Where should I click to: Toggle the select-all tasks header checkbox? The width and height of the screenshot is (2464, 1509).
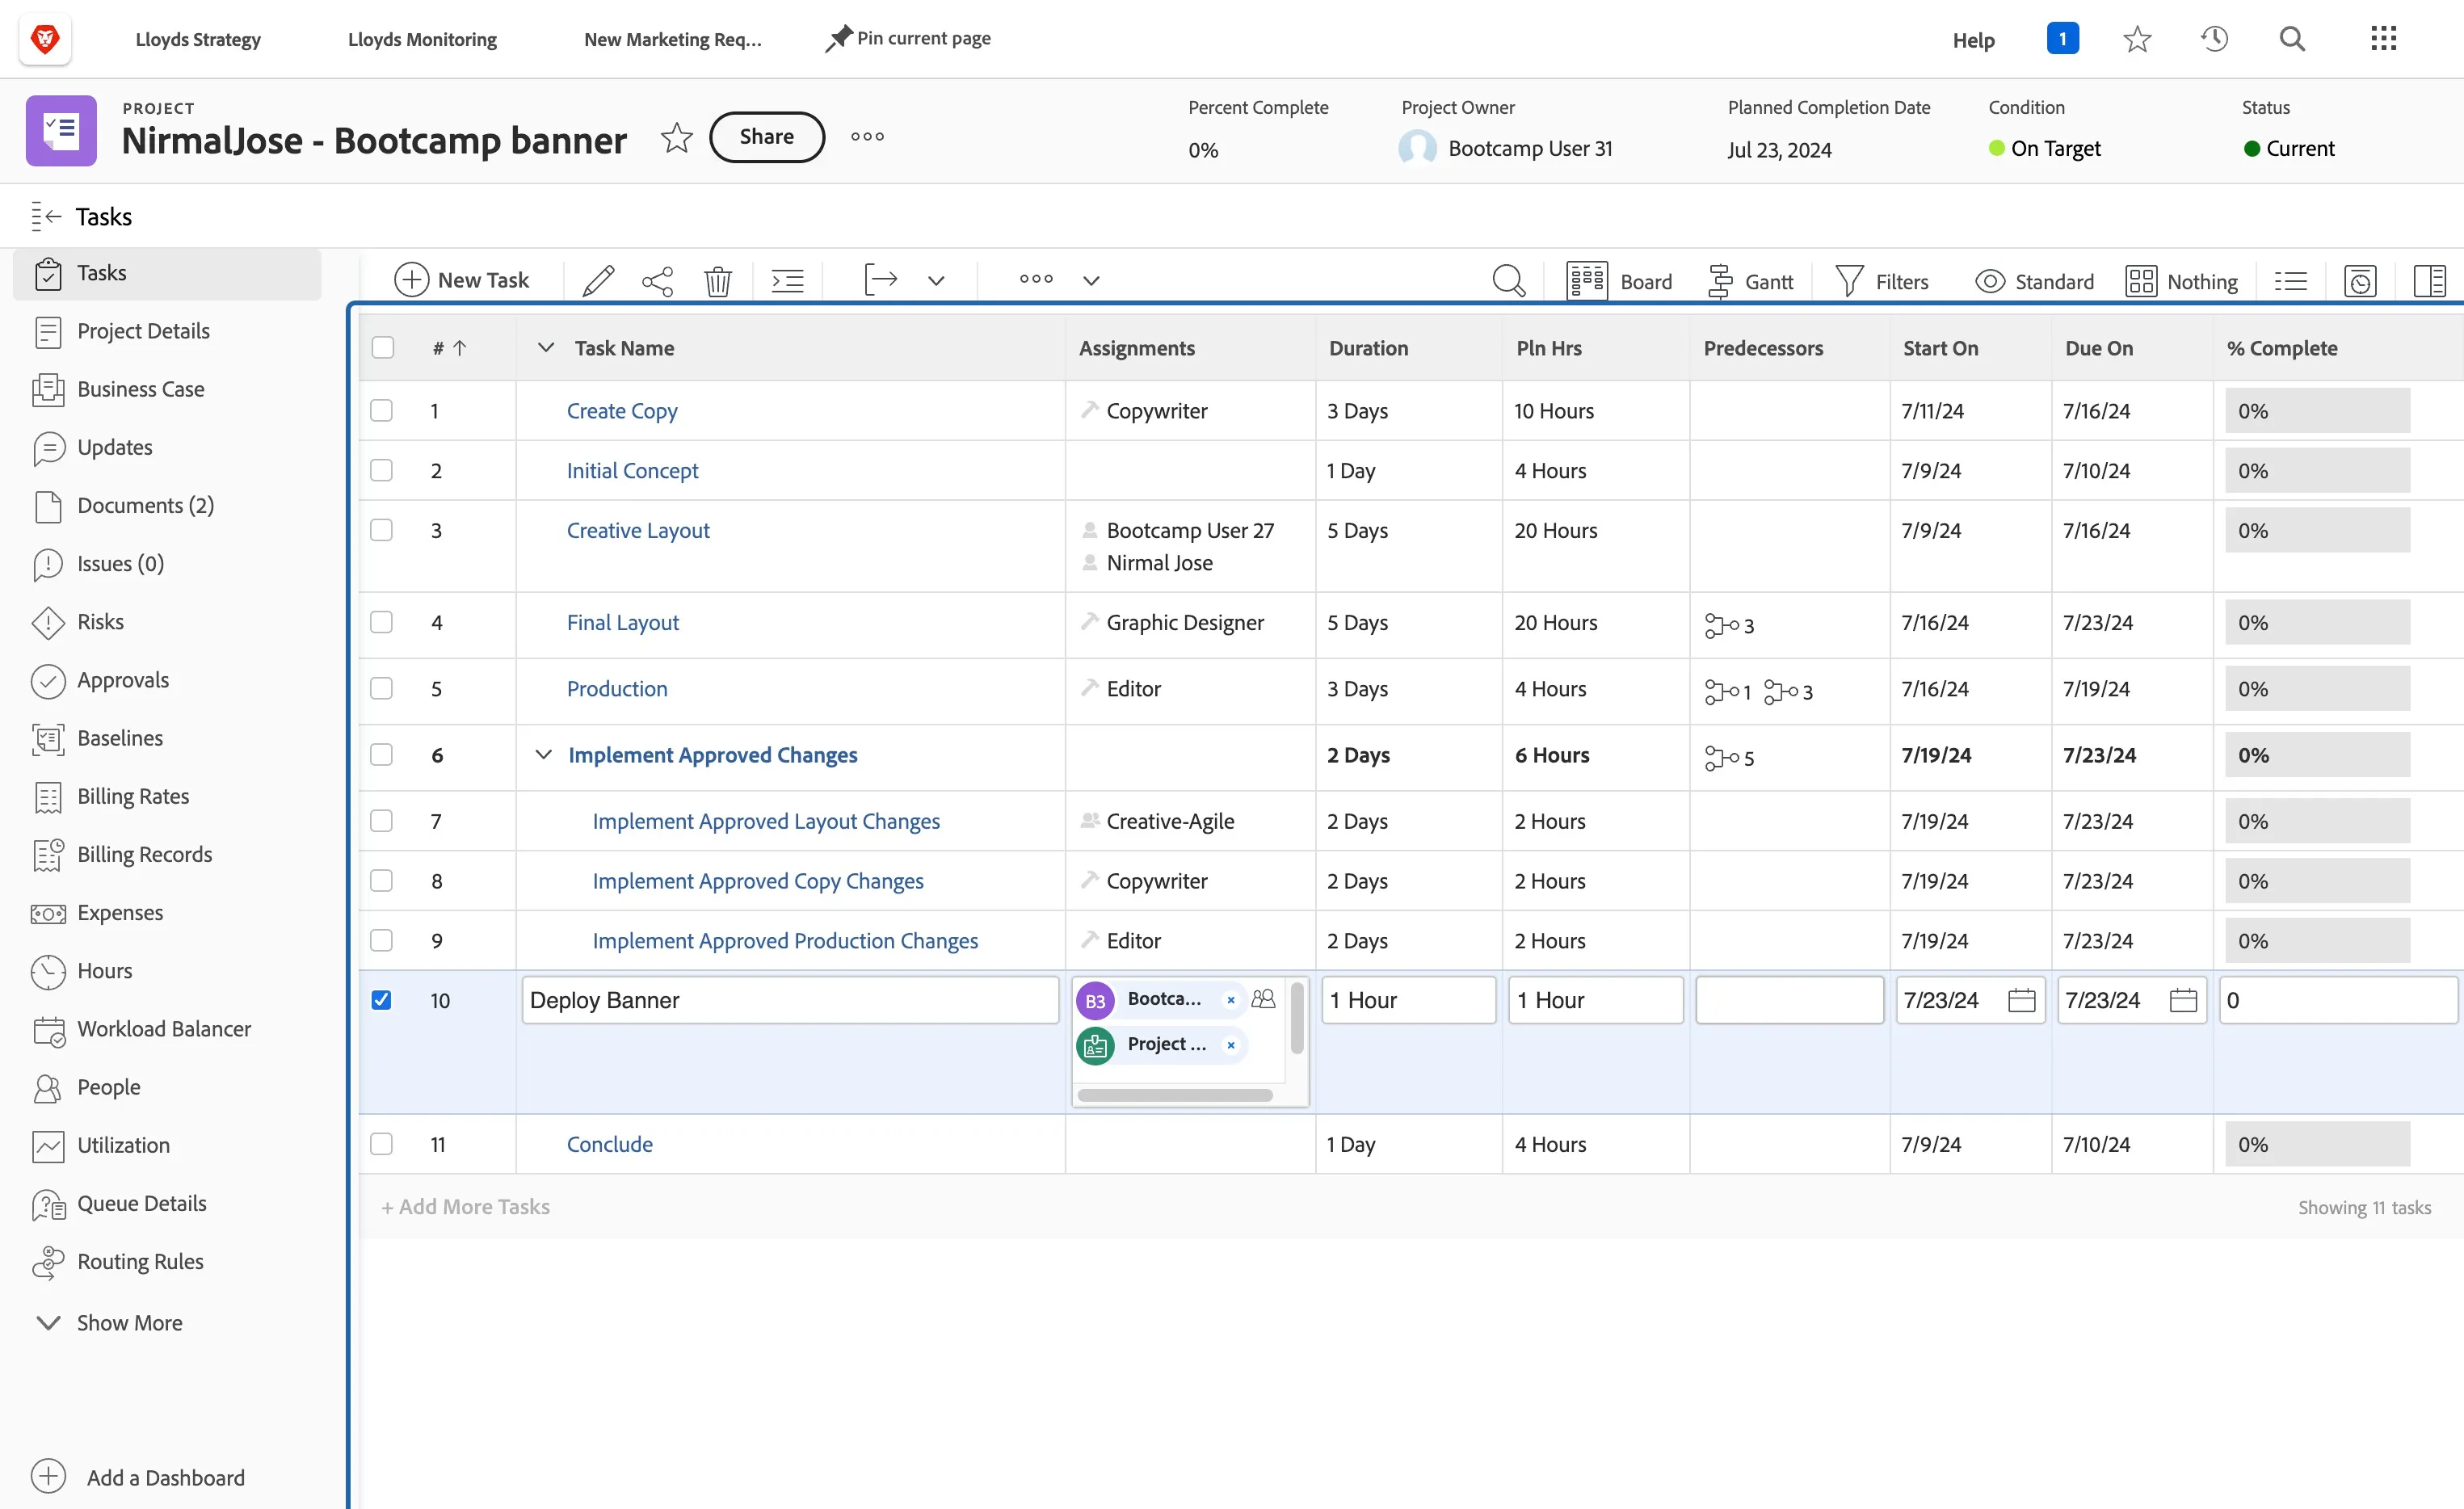click(x=382, y=347)
